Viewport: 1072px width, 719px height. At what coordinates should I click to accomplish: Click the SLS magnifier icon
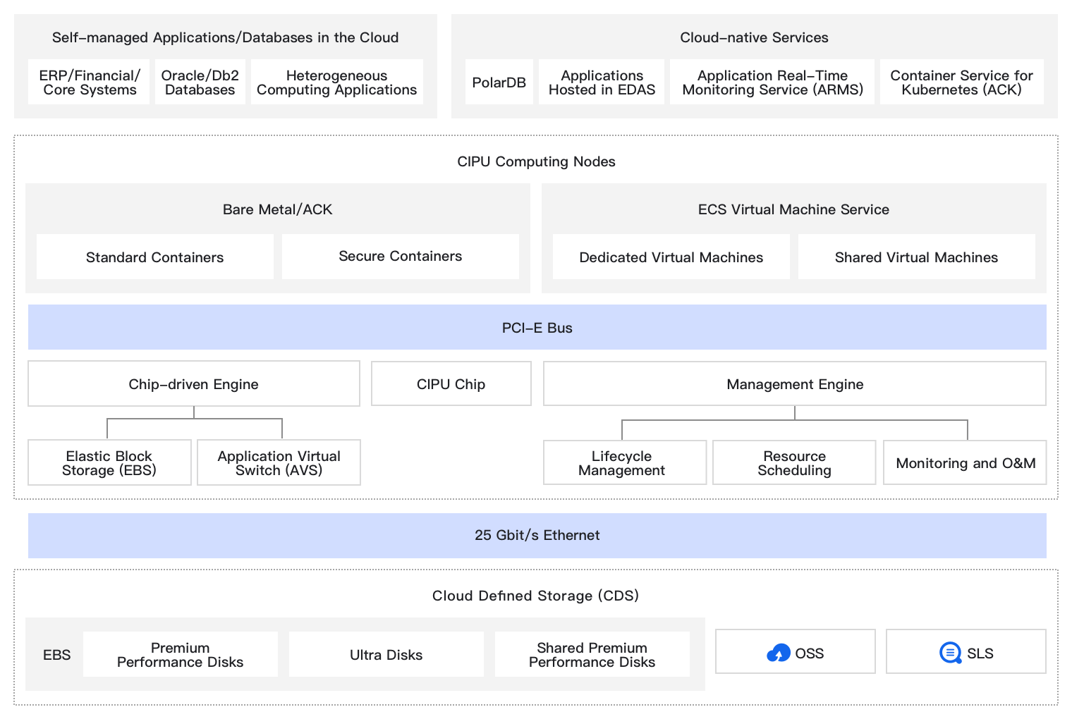950,653
